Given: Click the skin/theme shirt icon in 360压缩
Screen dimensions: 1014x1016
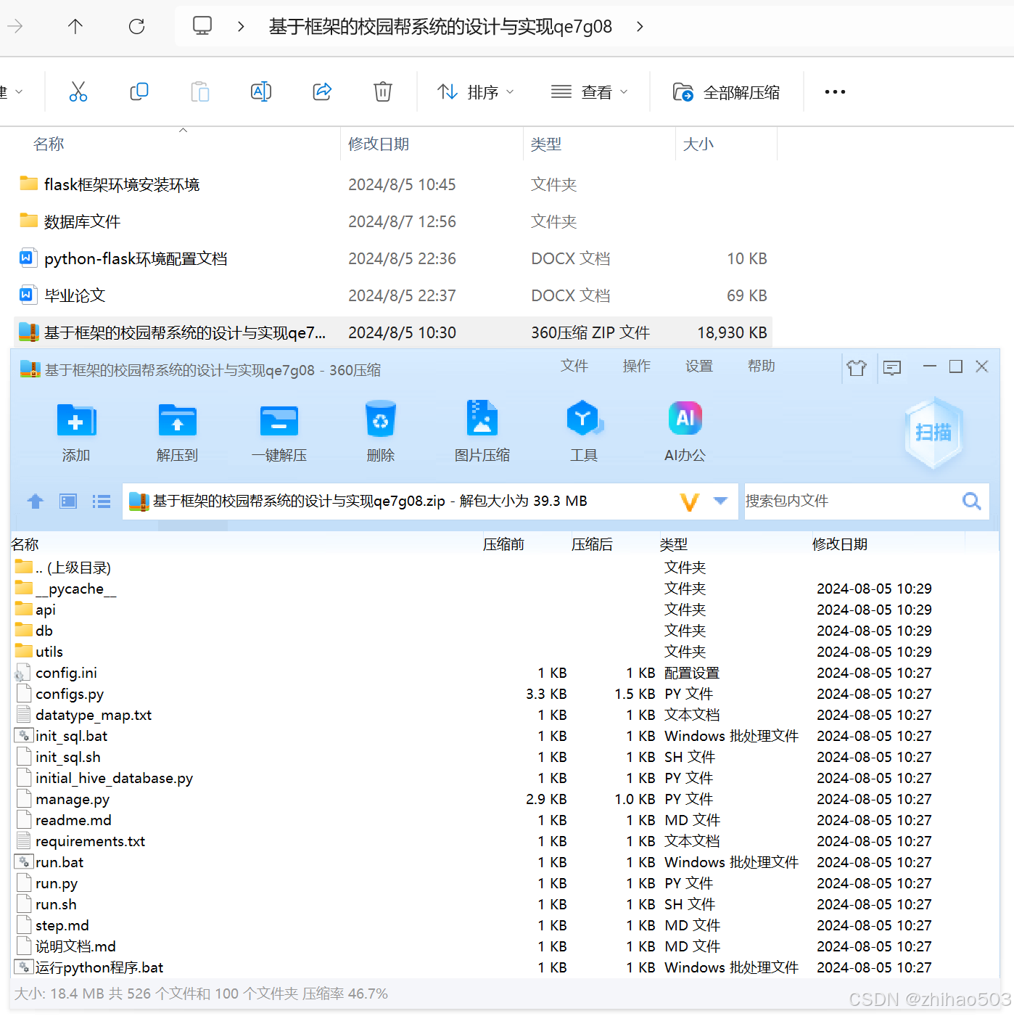Looking at the screenshot, I should point(857,367).
